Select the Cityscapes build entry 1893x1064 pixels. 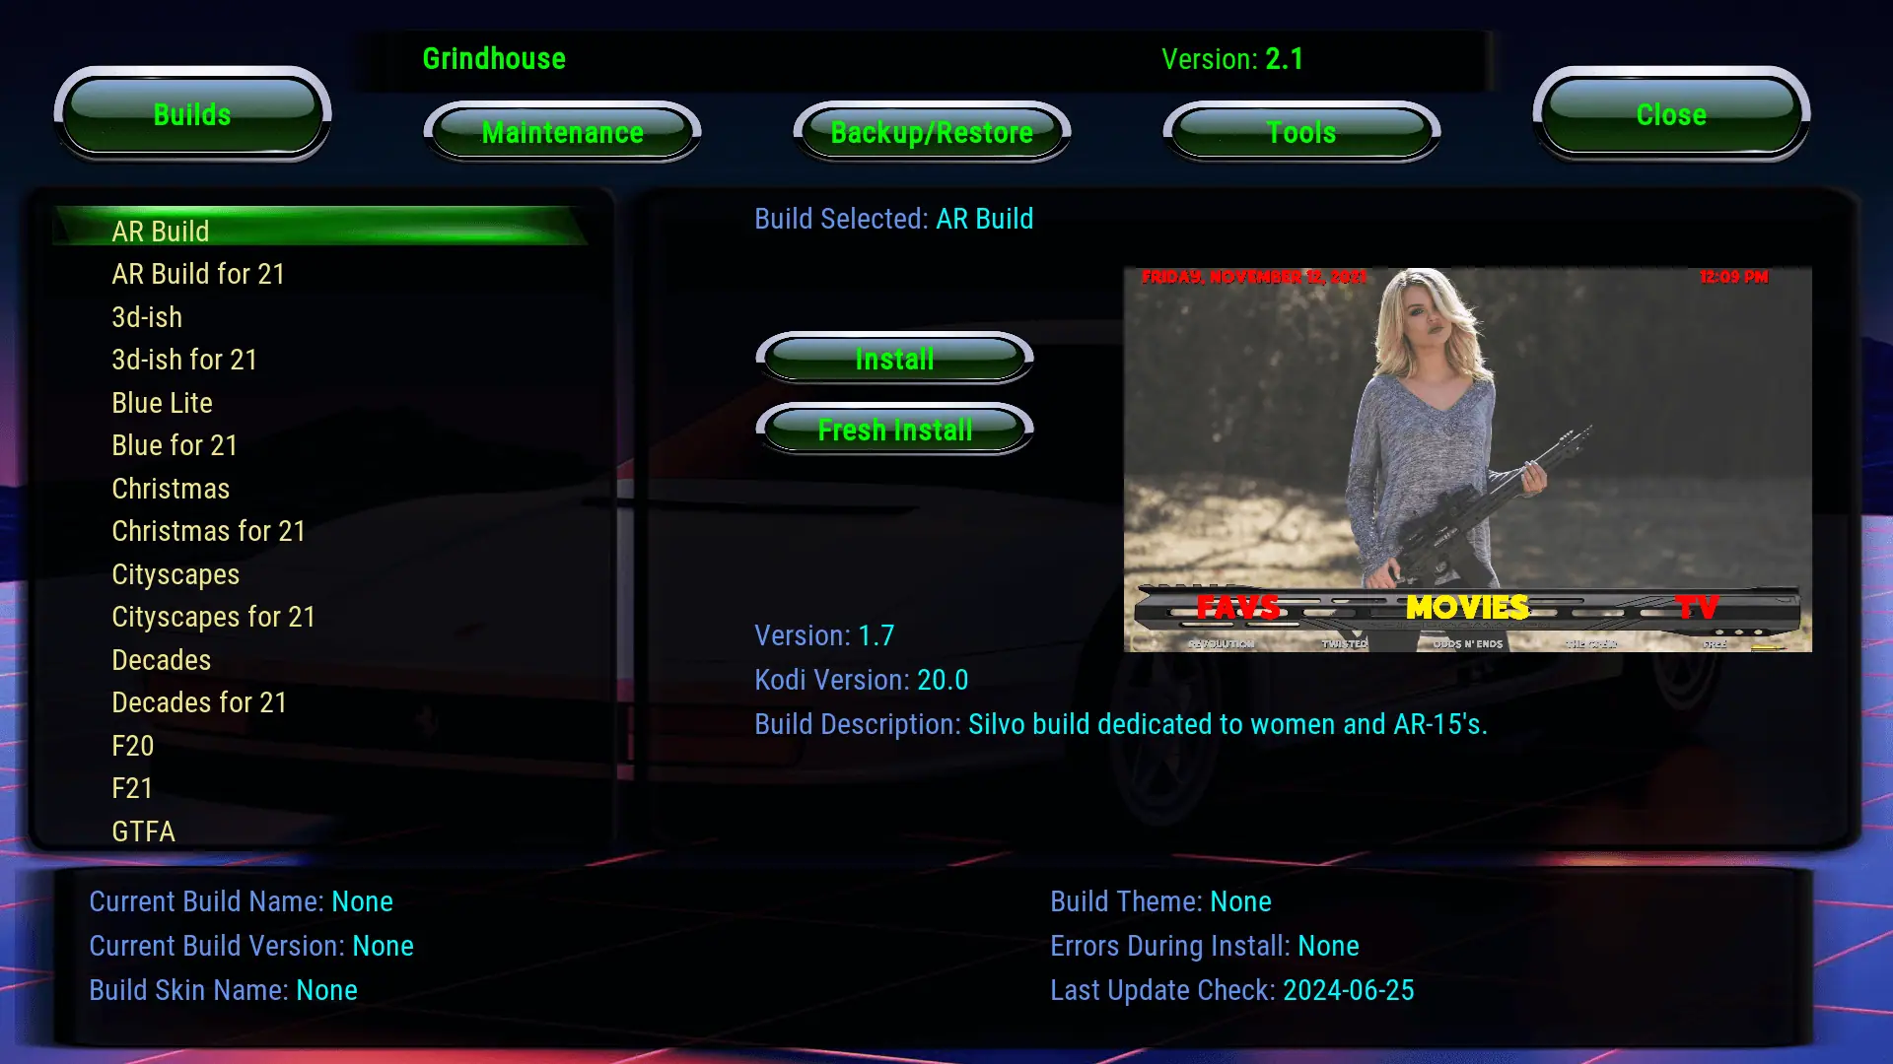pos(175,573)
